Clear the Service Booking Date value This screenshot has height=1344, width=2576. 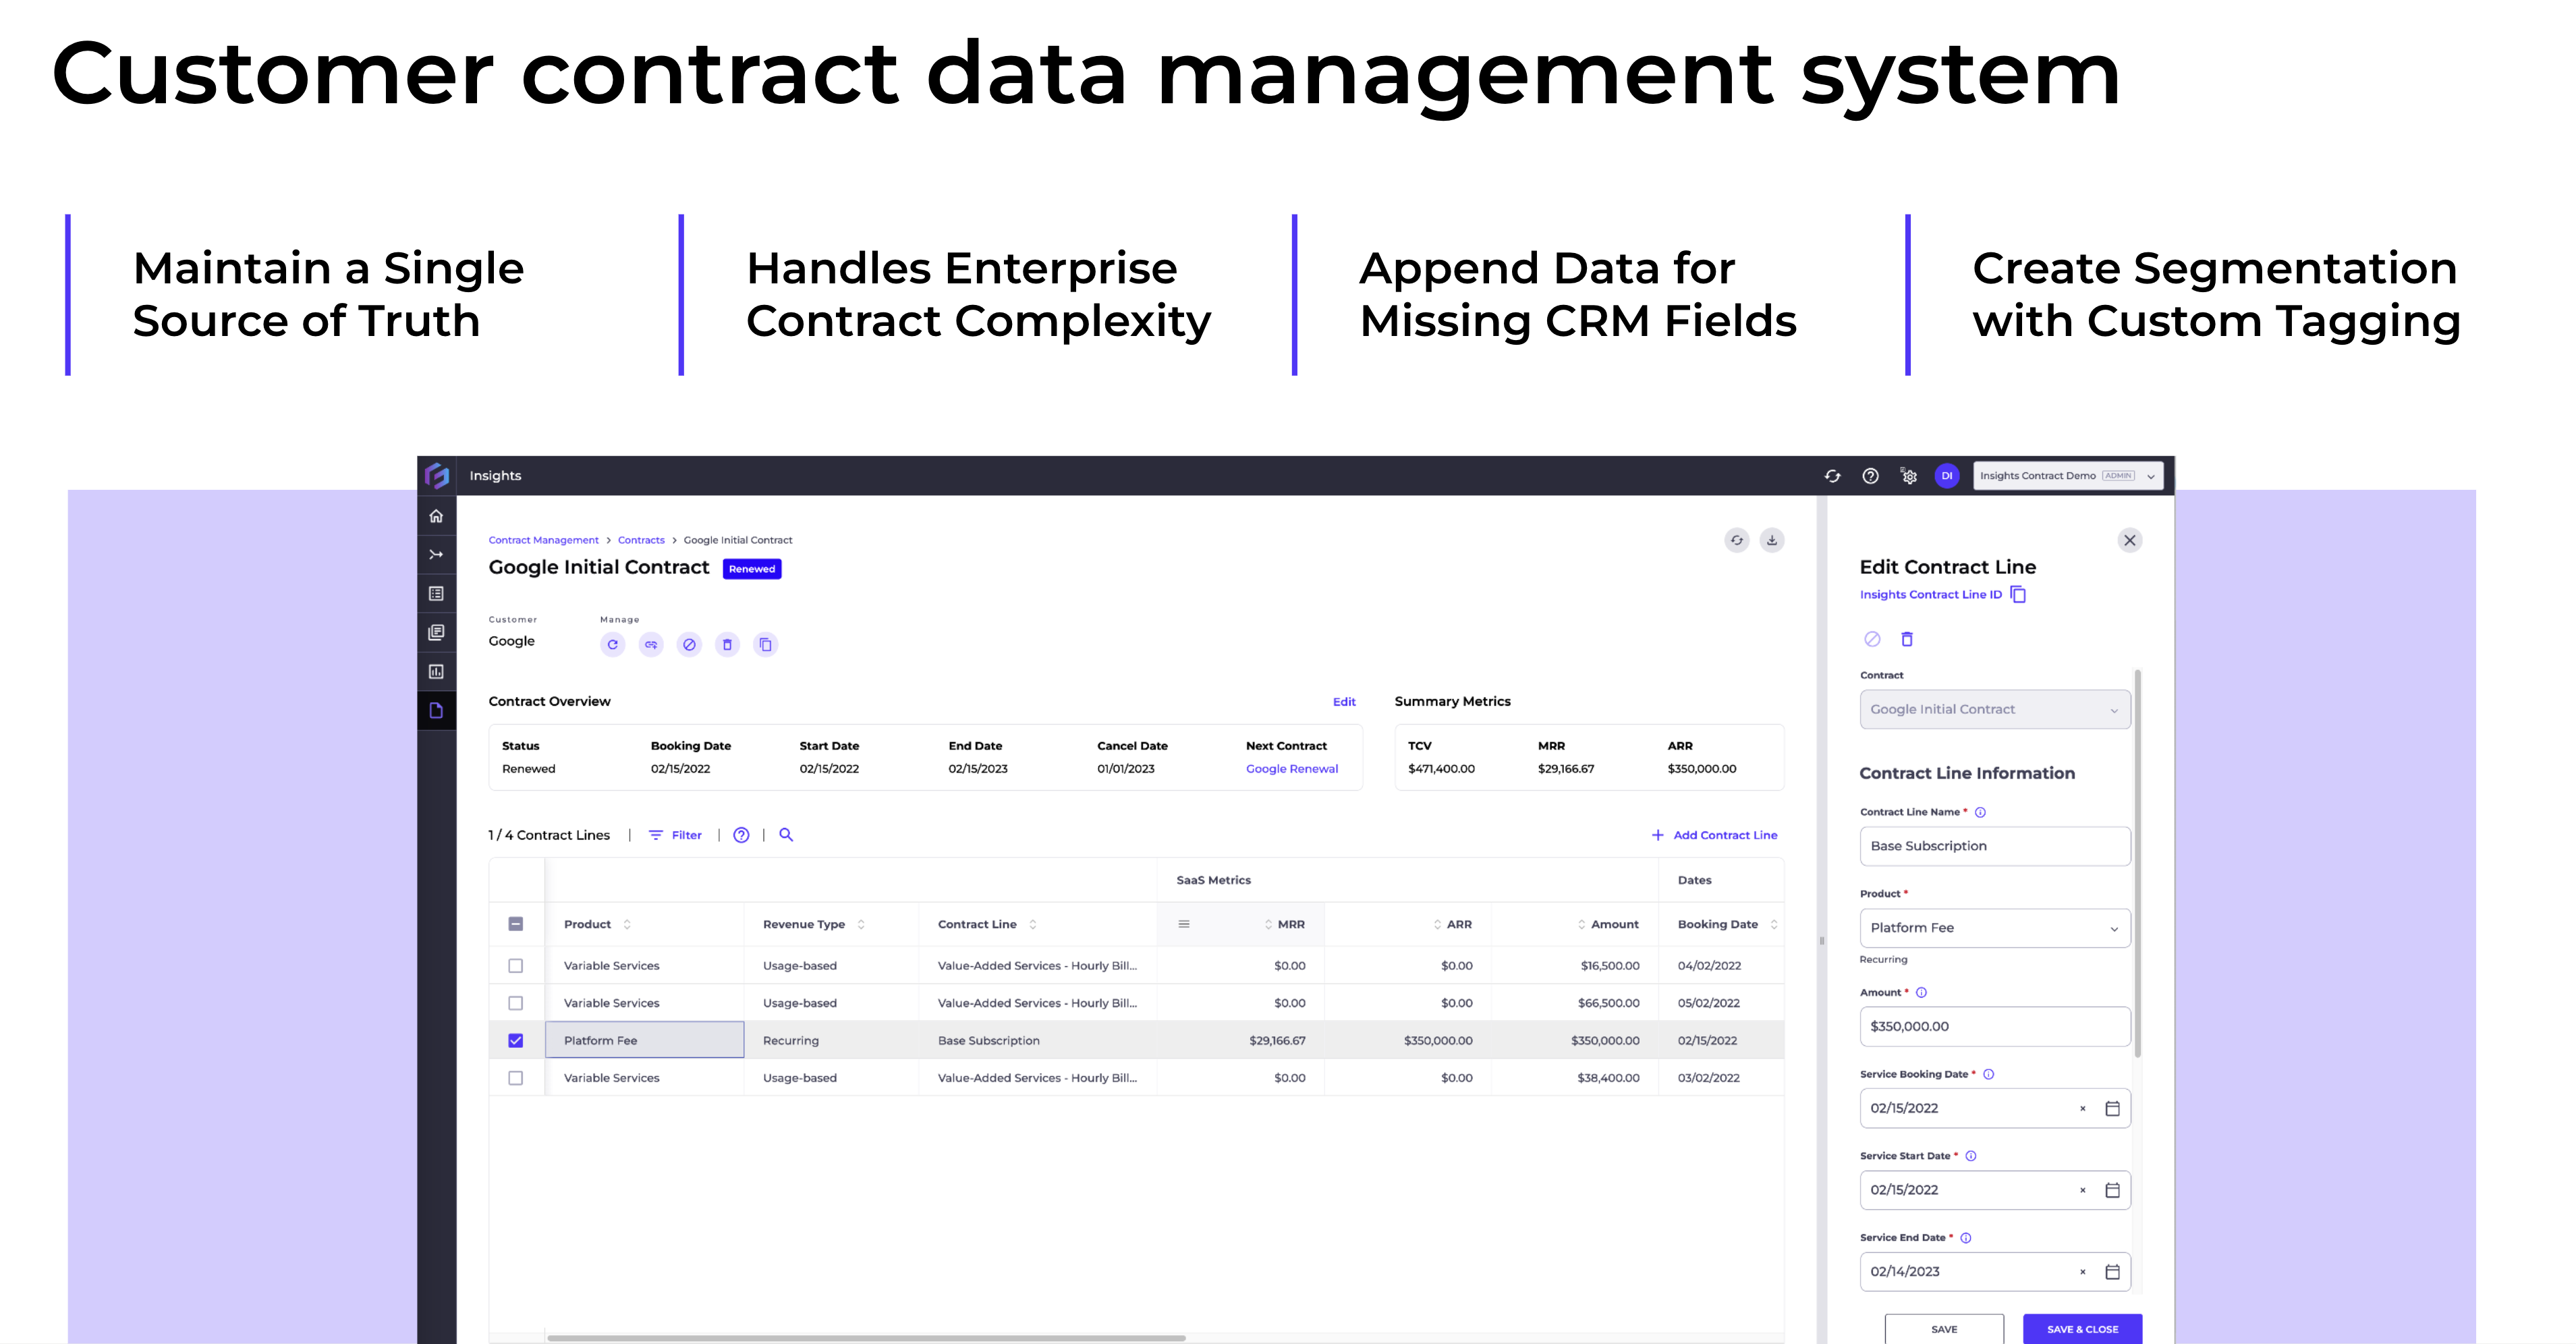2083,1108
